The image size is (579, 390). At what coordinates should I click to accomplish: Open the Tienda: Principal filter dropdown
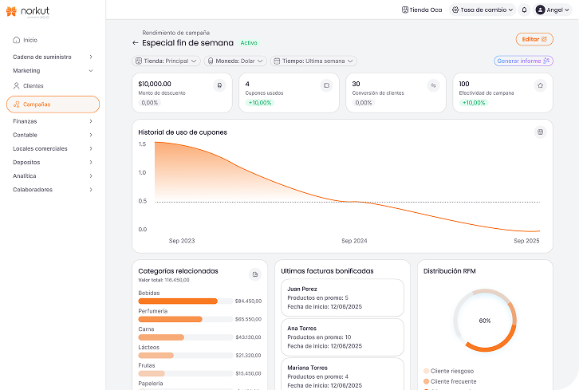[166, 61]
